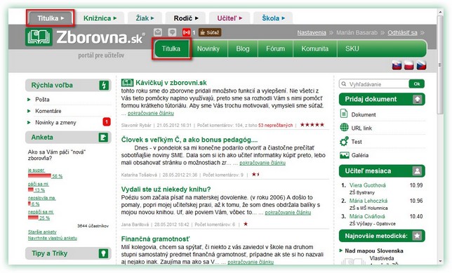The height and width of the screenshot is (273, 452).
Task: Go to the Novinky tab
Action: coord(208,48)
